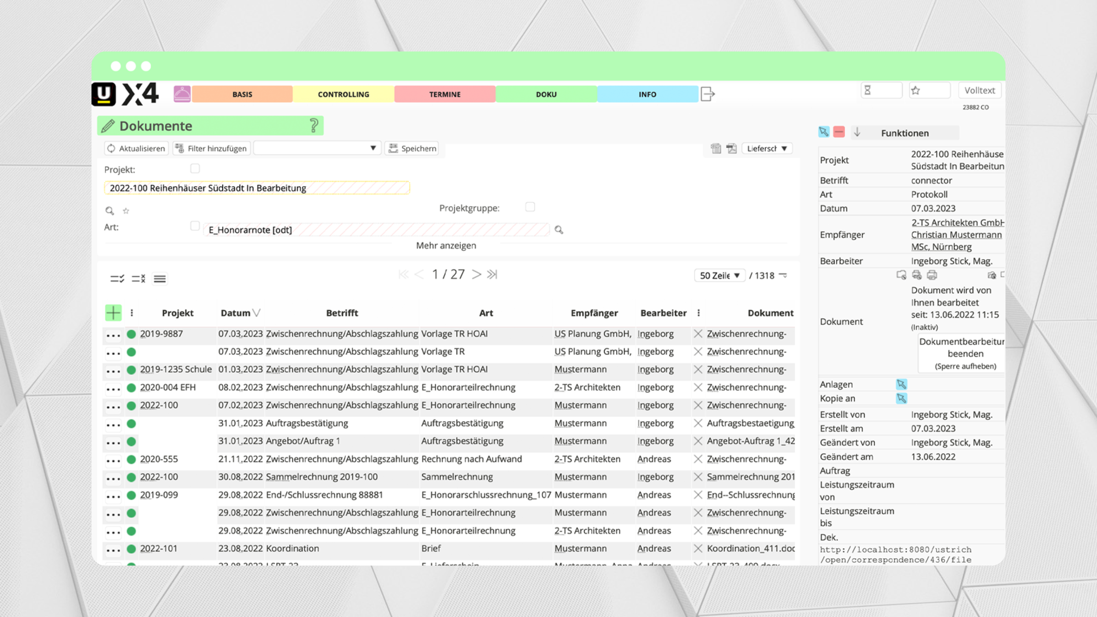1097x617 pixels.
Task: Open the saved filter dropdown beside Filter hinzufügen
Action: click(317, 148)
